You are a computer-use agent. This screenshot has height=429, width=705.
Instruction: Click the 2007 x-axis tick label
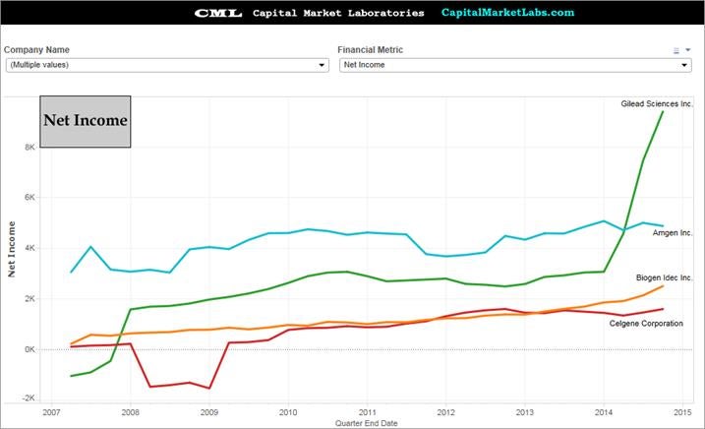point(51,412)
